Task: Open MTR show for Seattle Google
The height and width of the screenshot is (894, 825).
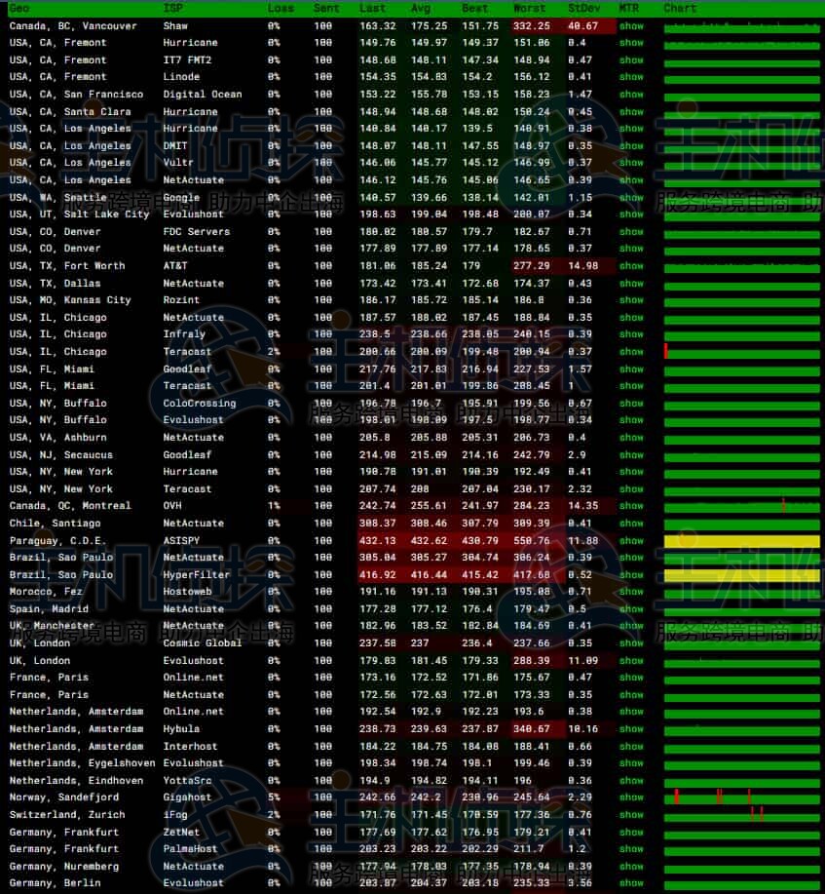Action: (x=631, y=198)
